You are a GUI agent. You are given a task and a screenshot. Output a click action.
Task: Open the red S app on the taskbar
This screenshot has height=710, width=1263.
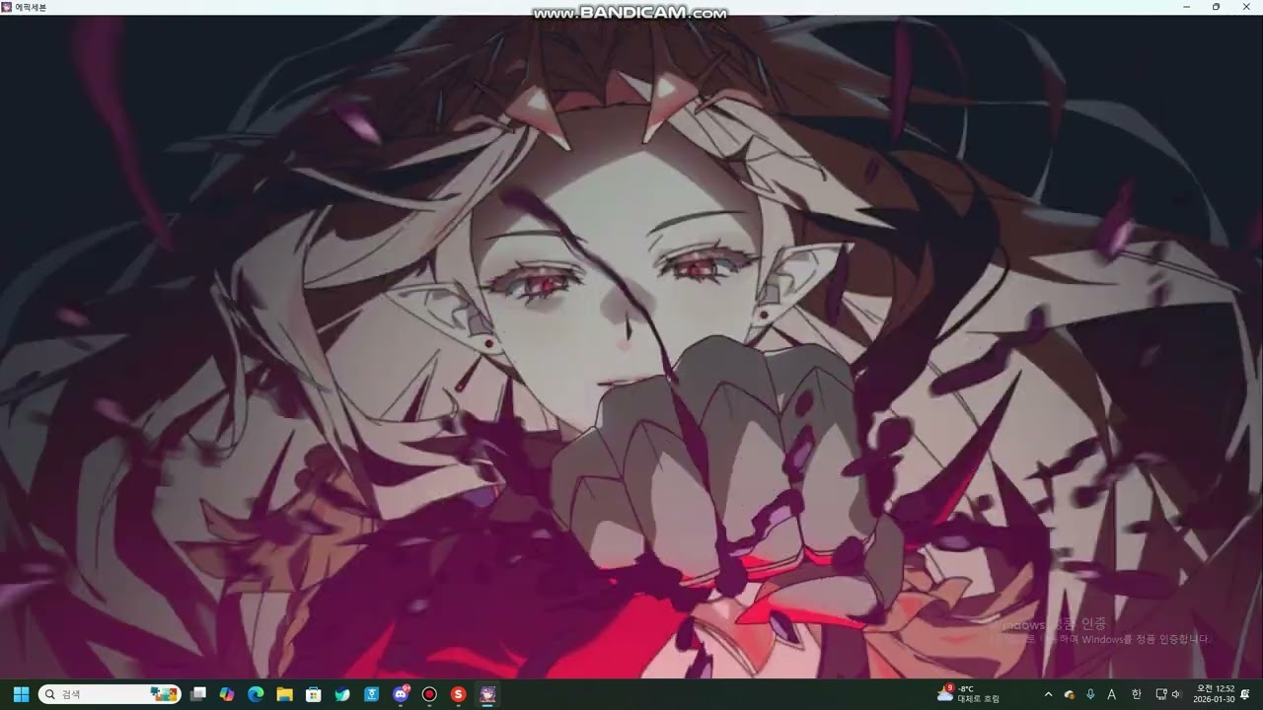[x=458, y=694]
